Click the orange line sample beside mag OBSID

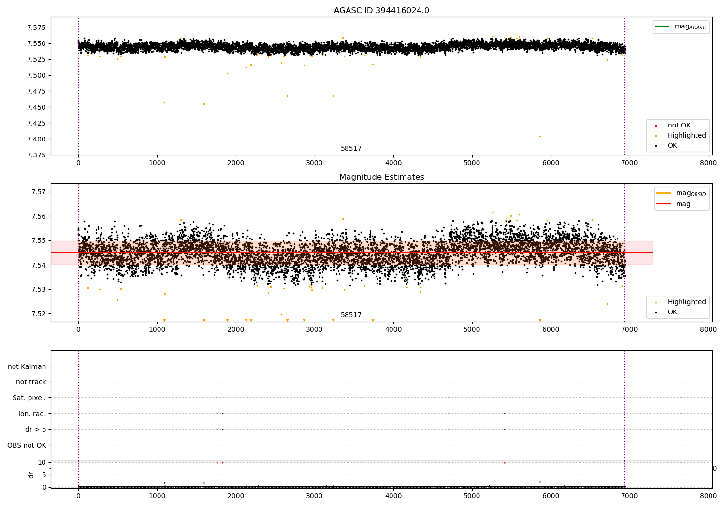664,193
